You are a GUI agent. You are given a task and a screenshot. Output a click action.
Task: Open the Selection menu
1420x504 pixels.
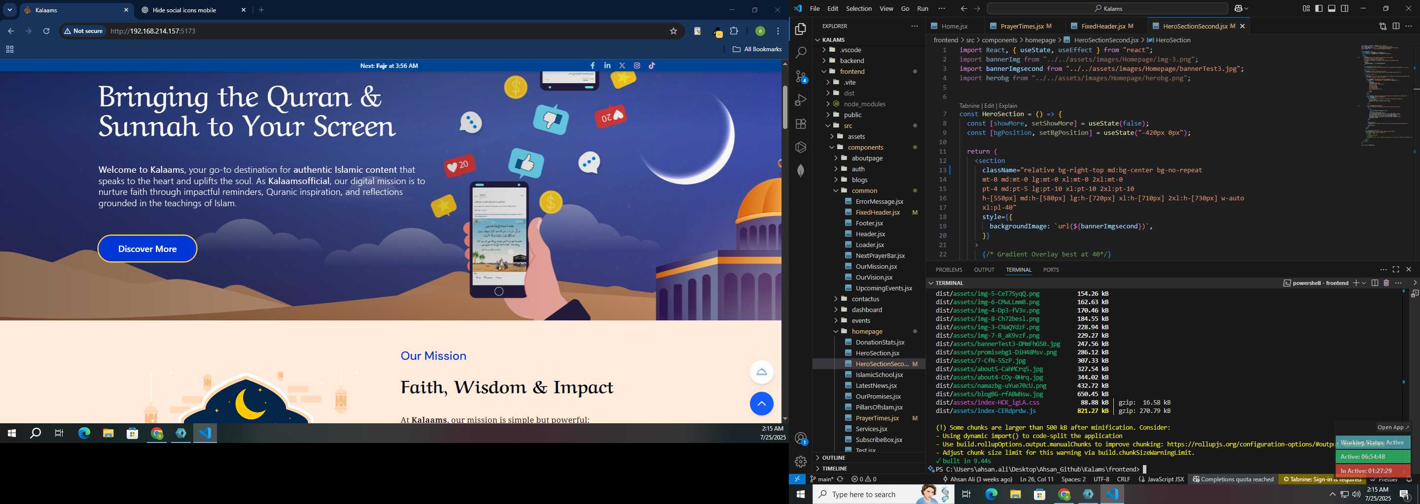pyautogui.click(x=859, y=8)
